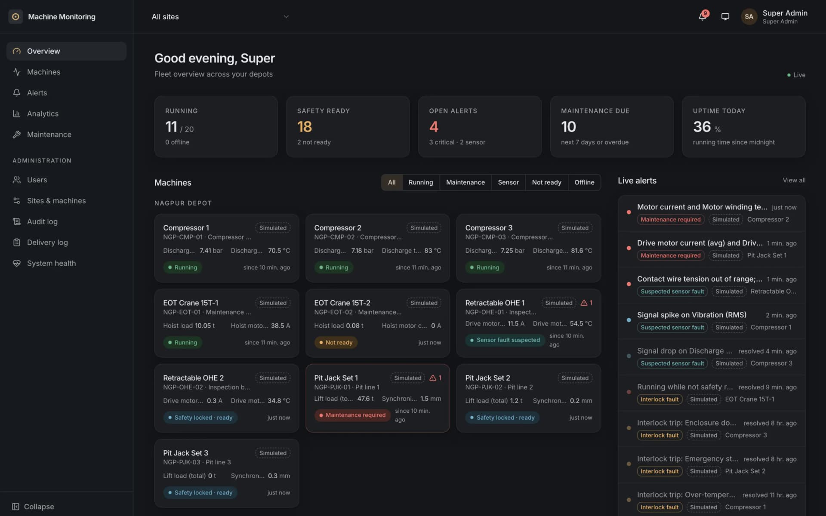The width and height of the screenshot is (826, 516).
Task: Open the All sites dropdown
Action: pos(220,17)
